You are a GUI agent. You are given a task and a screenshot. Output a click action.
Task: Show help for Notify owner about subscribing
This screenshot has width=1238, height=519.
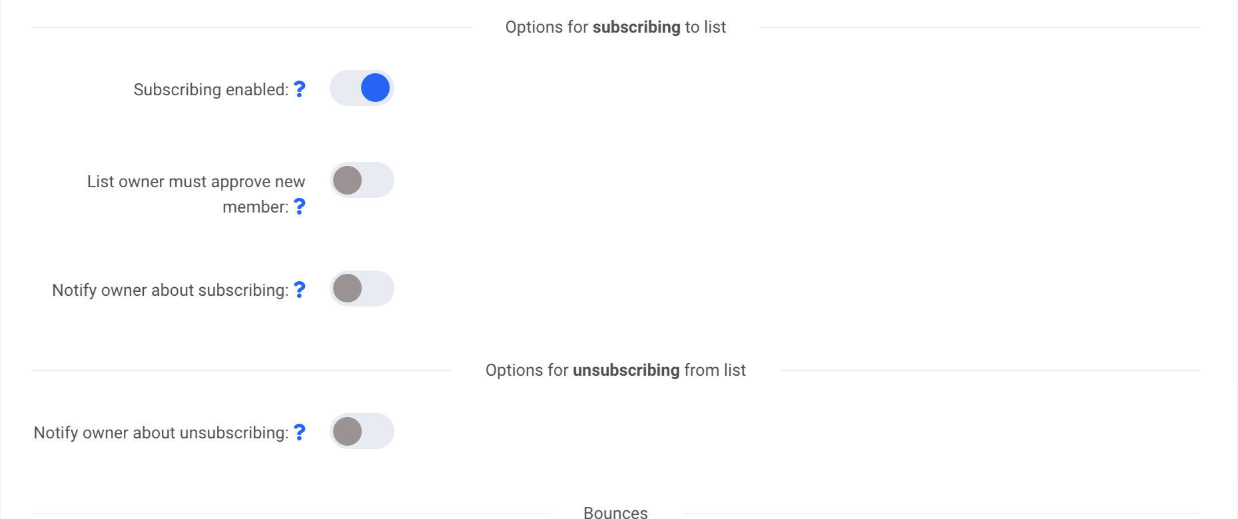[x=300, y=290]
